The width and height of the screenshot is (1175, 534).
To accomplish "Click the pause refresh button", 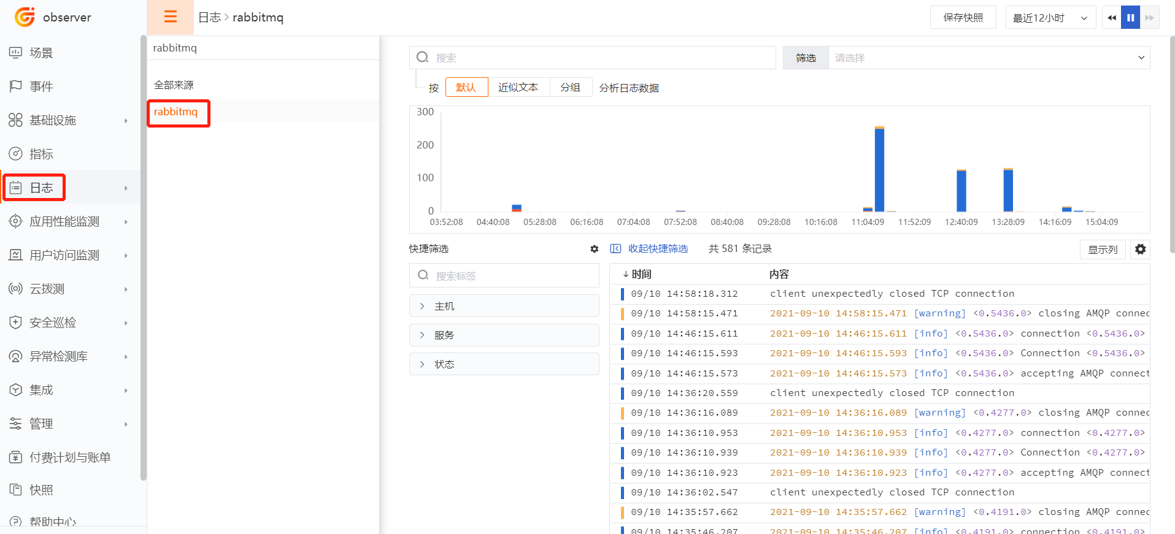I will [1130, 18].
